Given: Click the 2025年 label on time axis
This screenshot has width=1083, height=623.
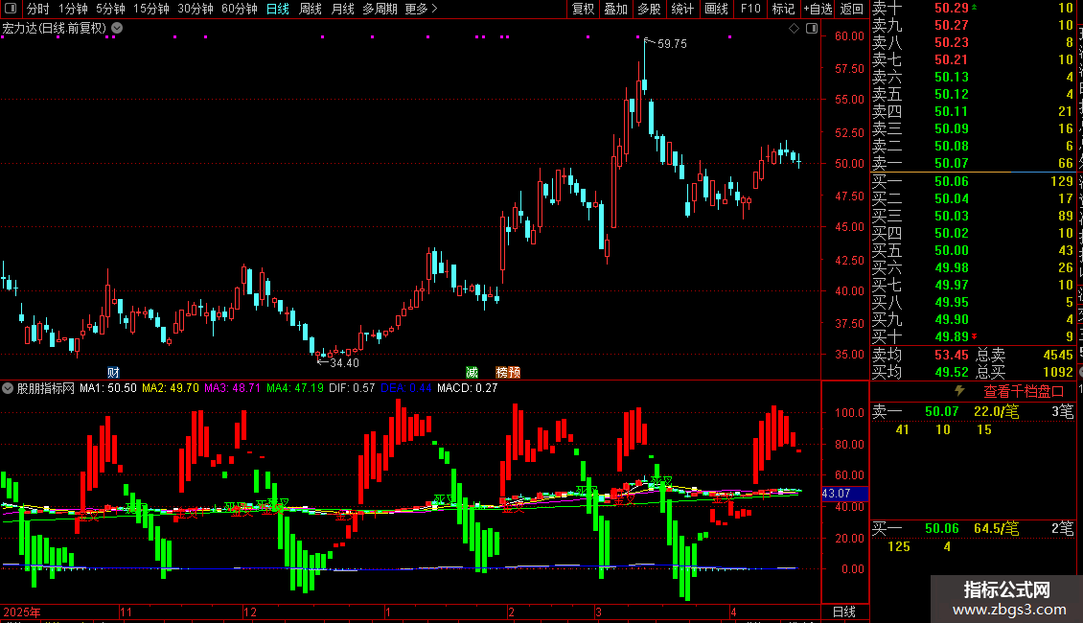Looking at the screenshot, I should pyautogui.click(x=21, y=611).
